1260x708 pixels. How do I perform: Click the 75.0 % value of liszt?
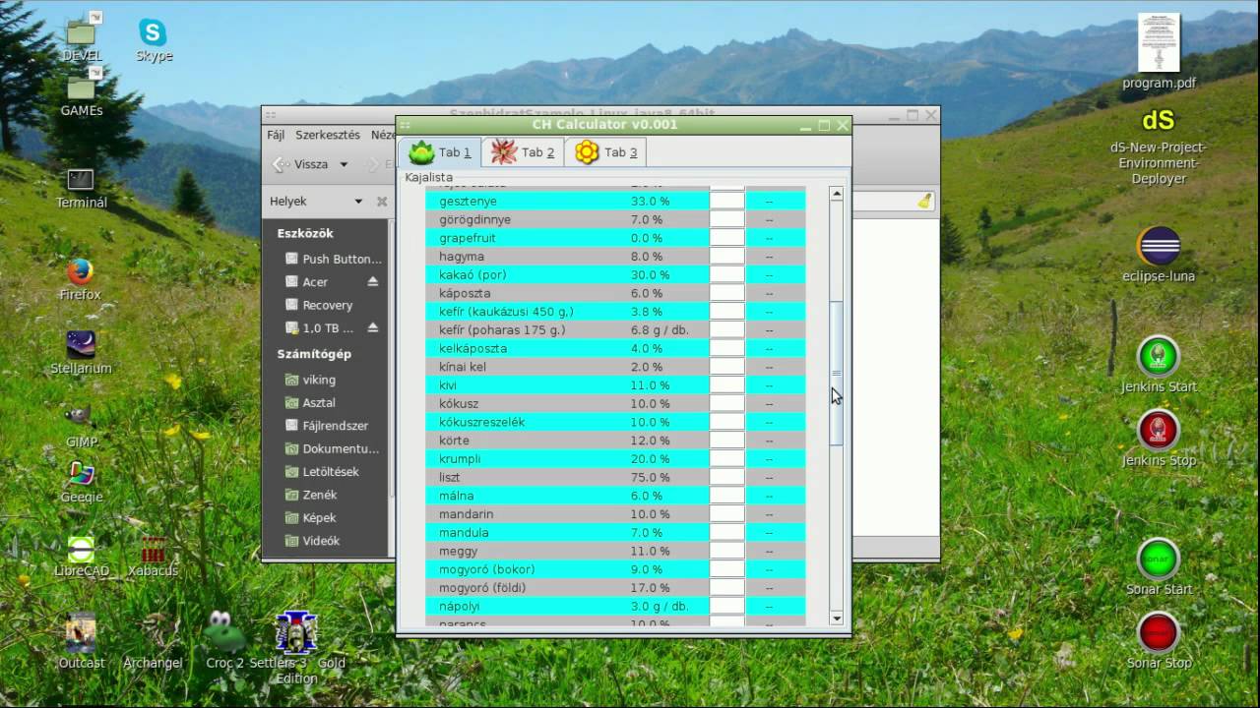(x=650, y=478)
